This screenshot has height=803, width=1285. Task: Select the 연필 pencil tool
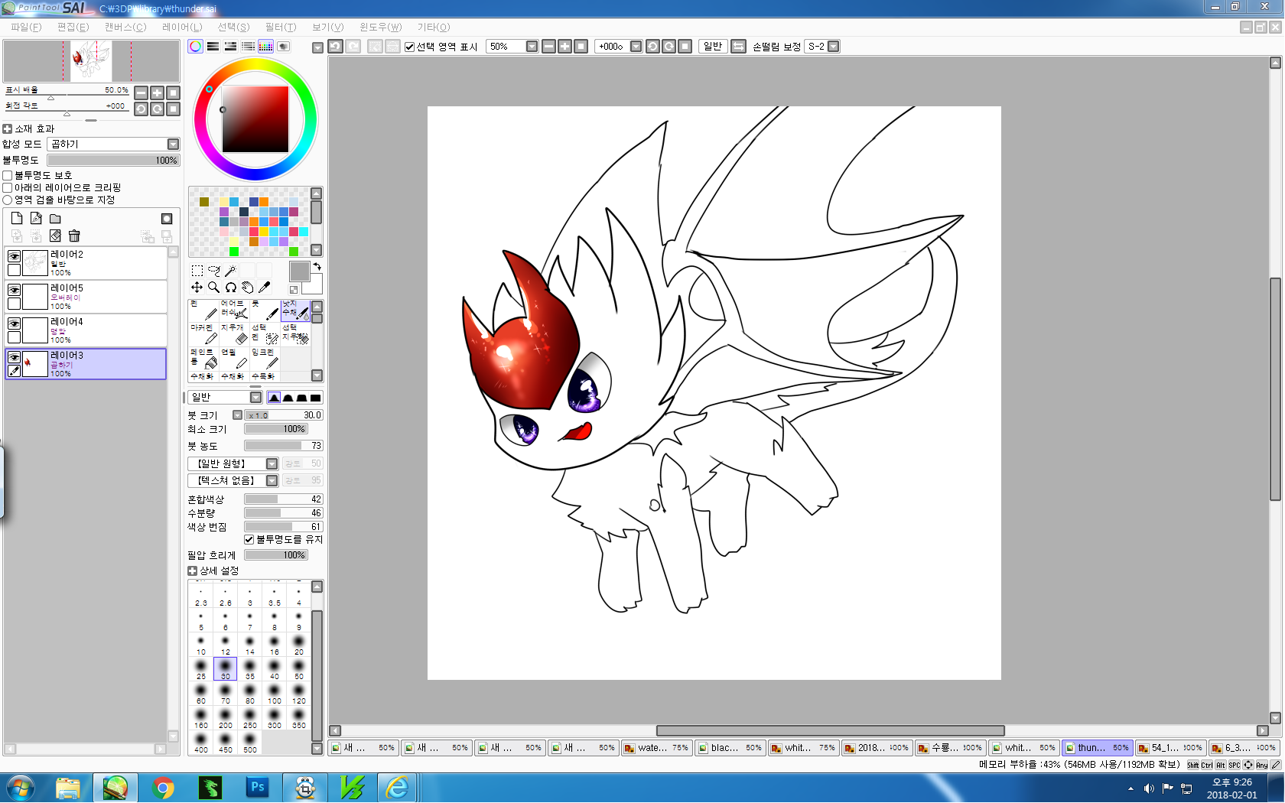click(234, 359)
